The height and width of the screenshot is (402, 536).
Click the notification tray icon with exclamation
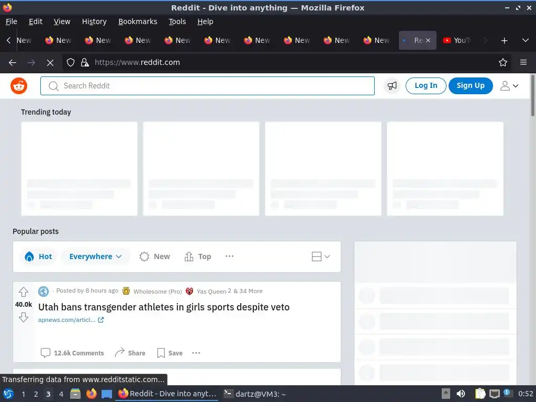[x=507, y=393]
